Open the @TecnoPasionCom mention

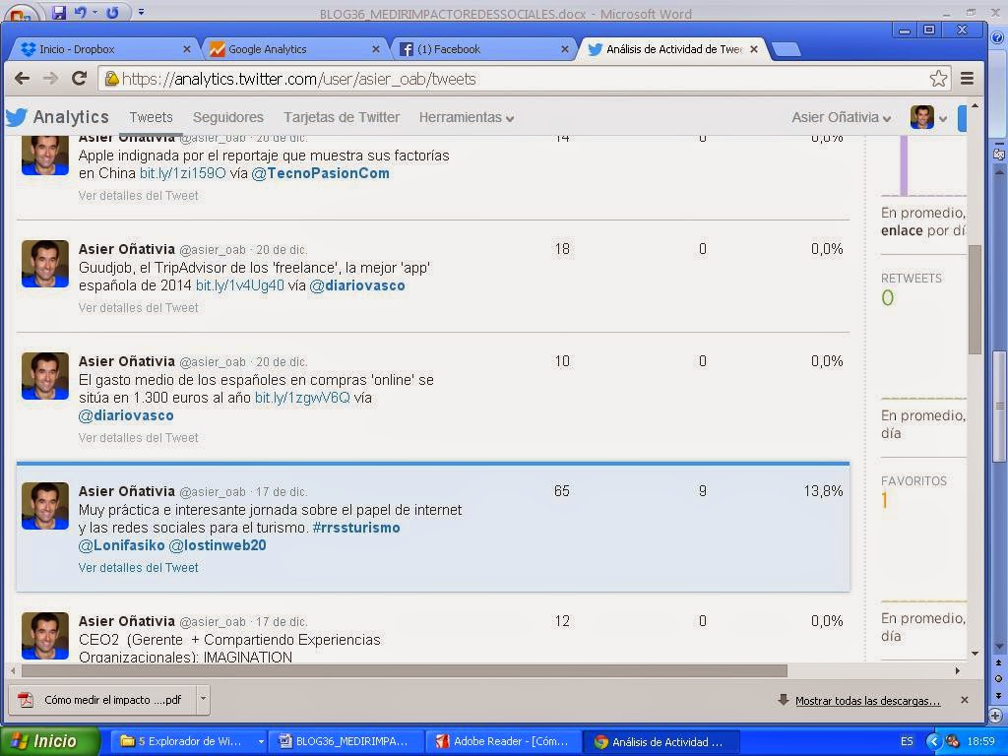tap(320, 173)
